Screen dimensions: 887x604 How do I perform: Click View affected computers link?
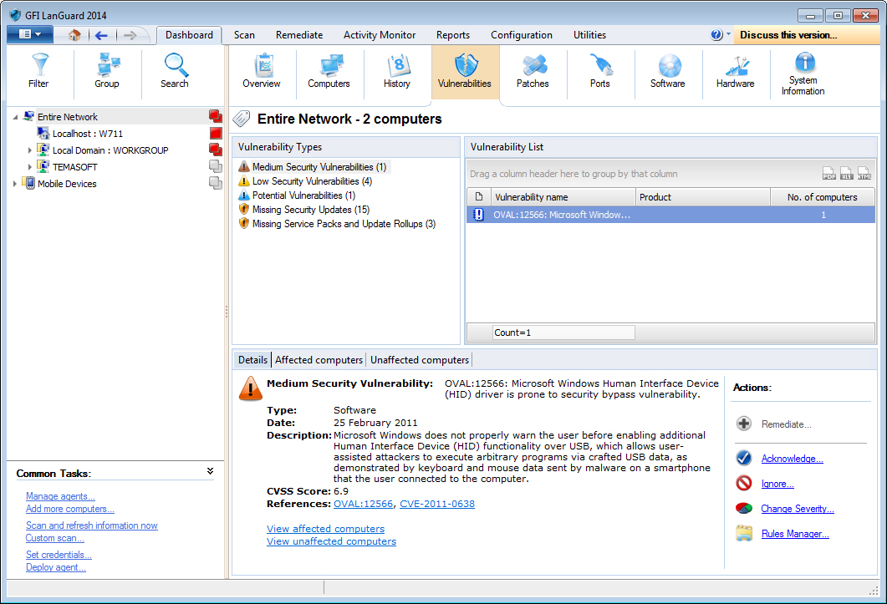(x=326, y=529)
